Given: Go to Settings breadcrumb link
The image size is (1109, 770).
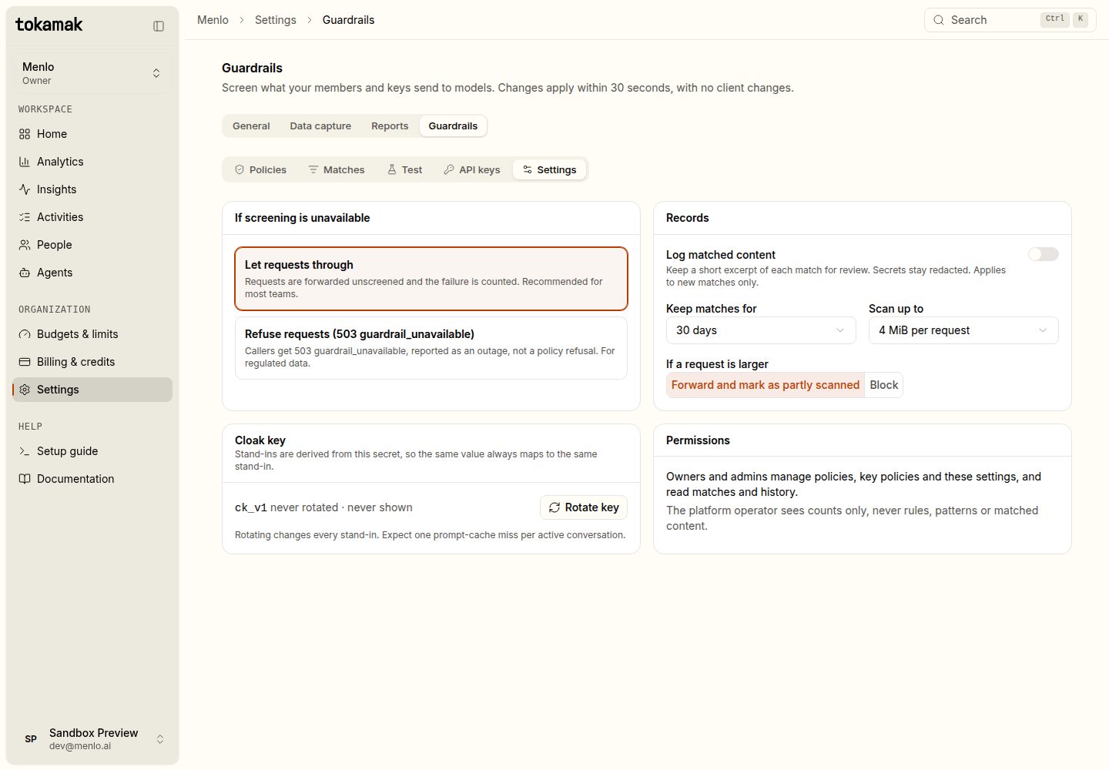Looking at the screenshot, I should point(276,20).
